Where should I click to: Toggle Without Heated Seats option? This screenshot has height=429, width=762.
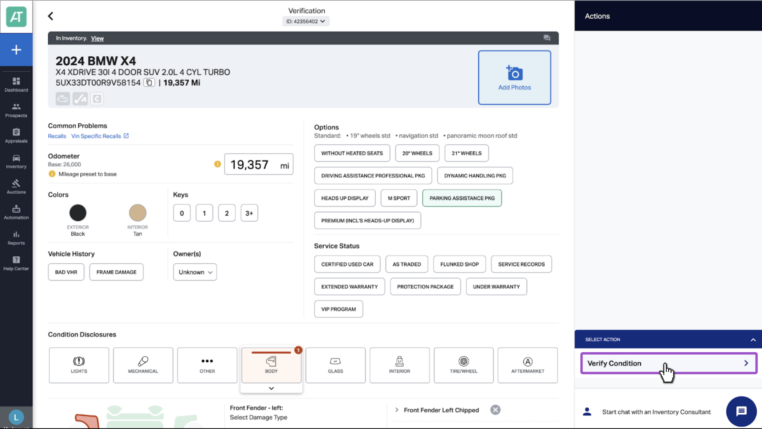click(x=352, y=153)
